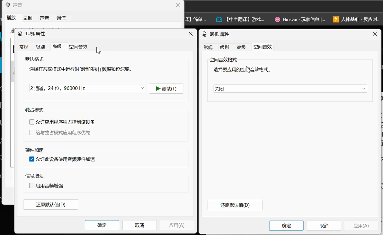Switch to 常规 tab in right 耳机 属性
The width and height of the screenshot is (383, 235).
[x=208, y=47]
